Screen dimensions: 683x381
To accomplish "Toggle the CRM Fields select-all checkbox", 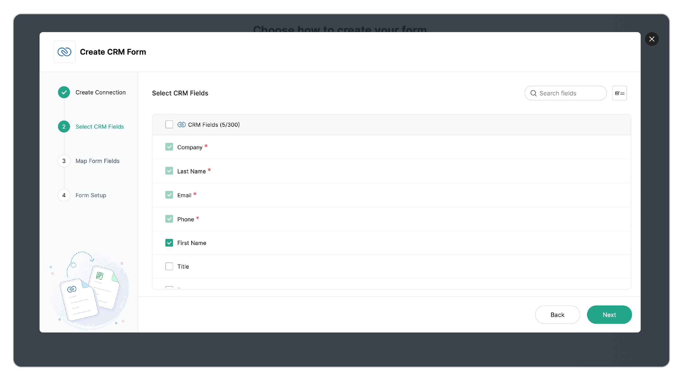I will coord(169,124).
